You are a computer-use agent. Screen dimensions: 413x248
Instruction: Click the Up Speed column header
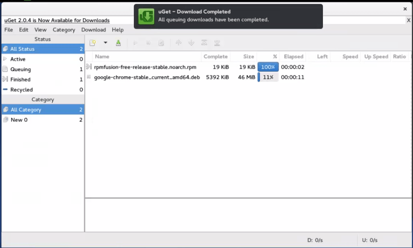pyautogui.click(x=376, y=57)
